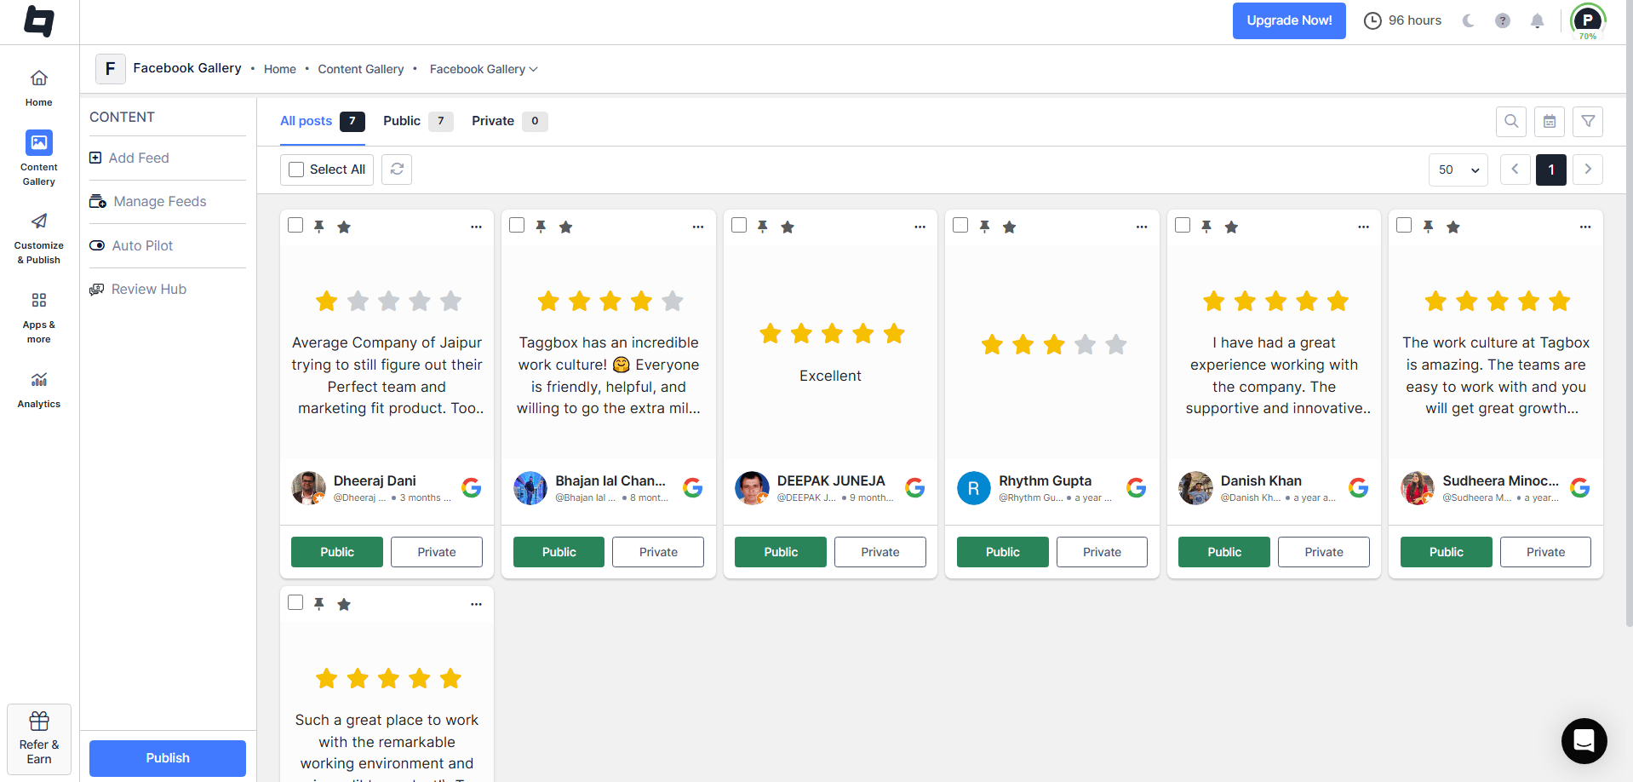This screenshot has height=782, width=1633.
Task: Open the chat support bubble
Action: (1584, 741)
